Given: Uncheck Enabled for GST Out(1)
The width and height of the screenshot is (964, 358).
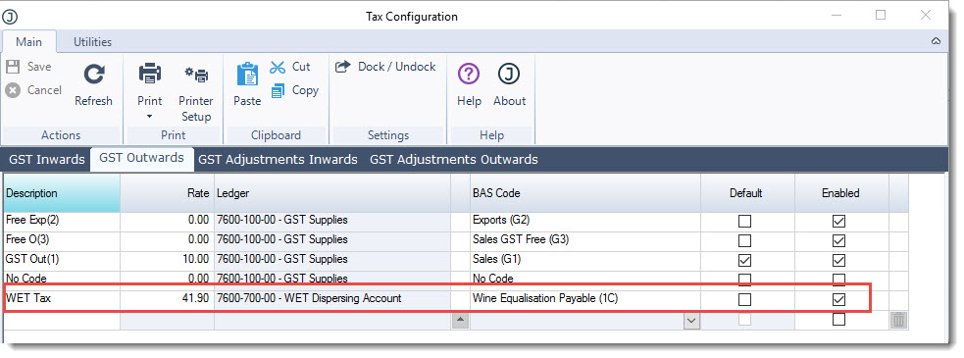Looking at the screenshot, I should coord(838,260).
